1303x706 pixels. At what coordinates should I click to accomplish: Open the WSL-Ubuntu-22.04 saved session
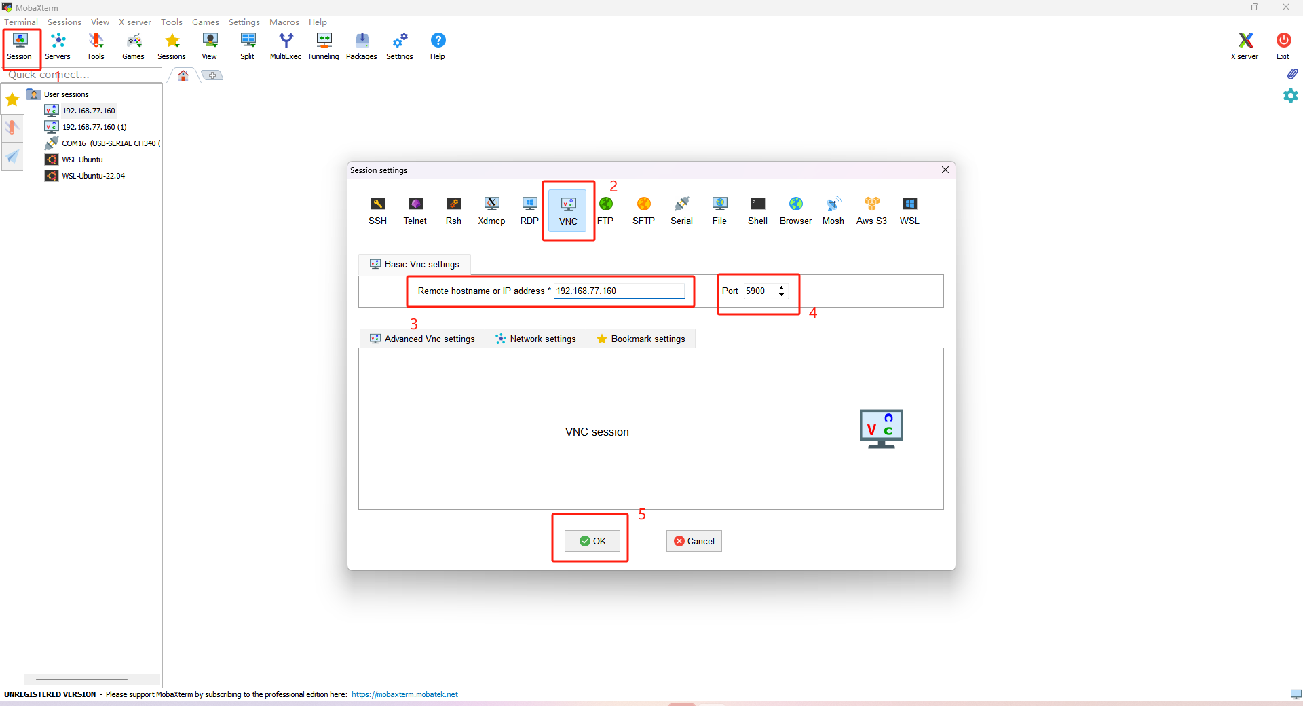coord(93,176)
